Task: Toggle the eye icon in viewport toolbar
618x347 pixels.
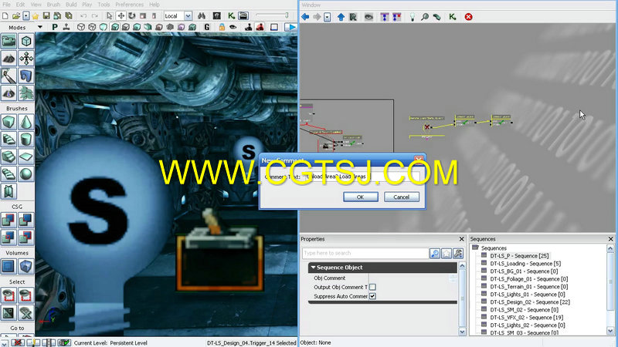Action: tap(233, 27)
